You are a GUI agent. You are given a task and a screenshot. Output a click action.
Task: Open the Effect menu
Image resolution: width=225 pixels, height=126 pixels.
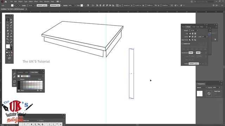(36, 1)
